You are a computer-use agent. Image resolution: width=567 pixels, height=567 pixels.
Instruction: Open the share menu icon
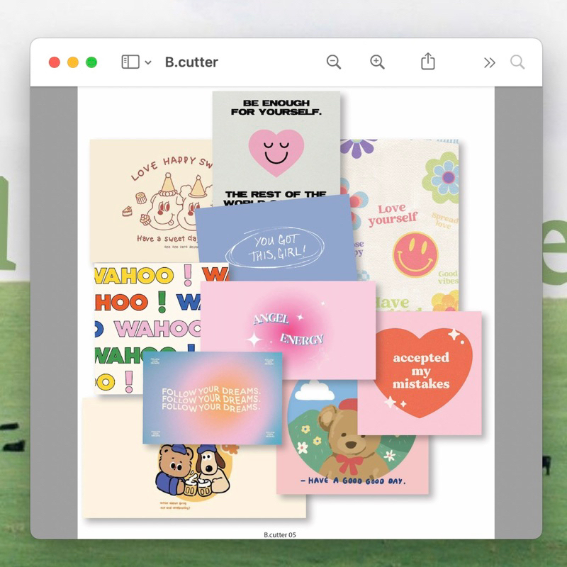(x=428, y=61)
